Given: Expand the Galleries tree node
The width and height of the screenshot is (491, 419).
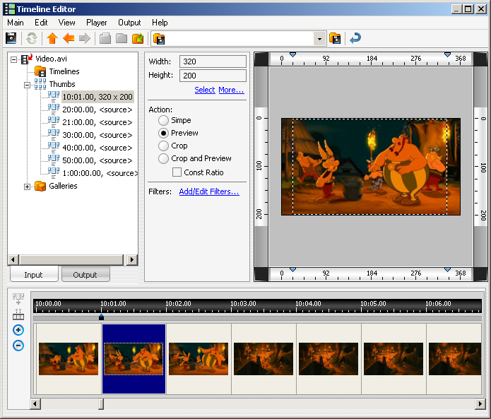Looking at the screenshot, I should (x=28, y=187).
